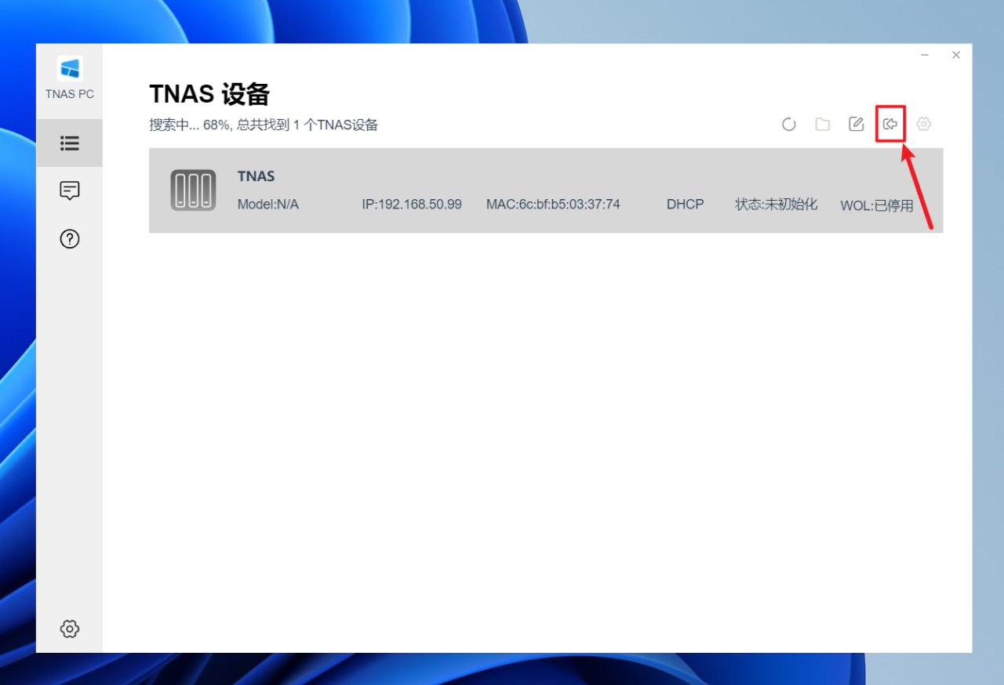Click the 搜索中... 68% search status line
Screen dimensions: 1004x685
click(264, 125)
